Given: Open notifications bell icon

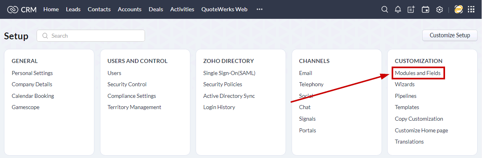Looking at the screenshot, I should coord(398,9).
